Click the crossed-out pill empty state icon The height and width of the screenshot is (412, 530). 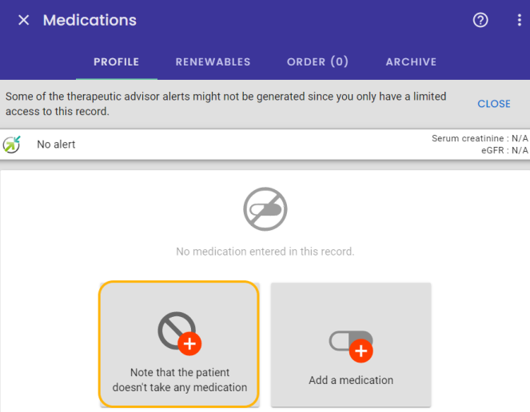pyautogui.click(x=265, y=209)
